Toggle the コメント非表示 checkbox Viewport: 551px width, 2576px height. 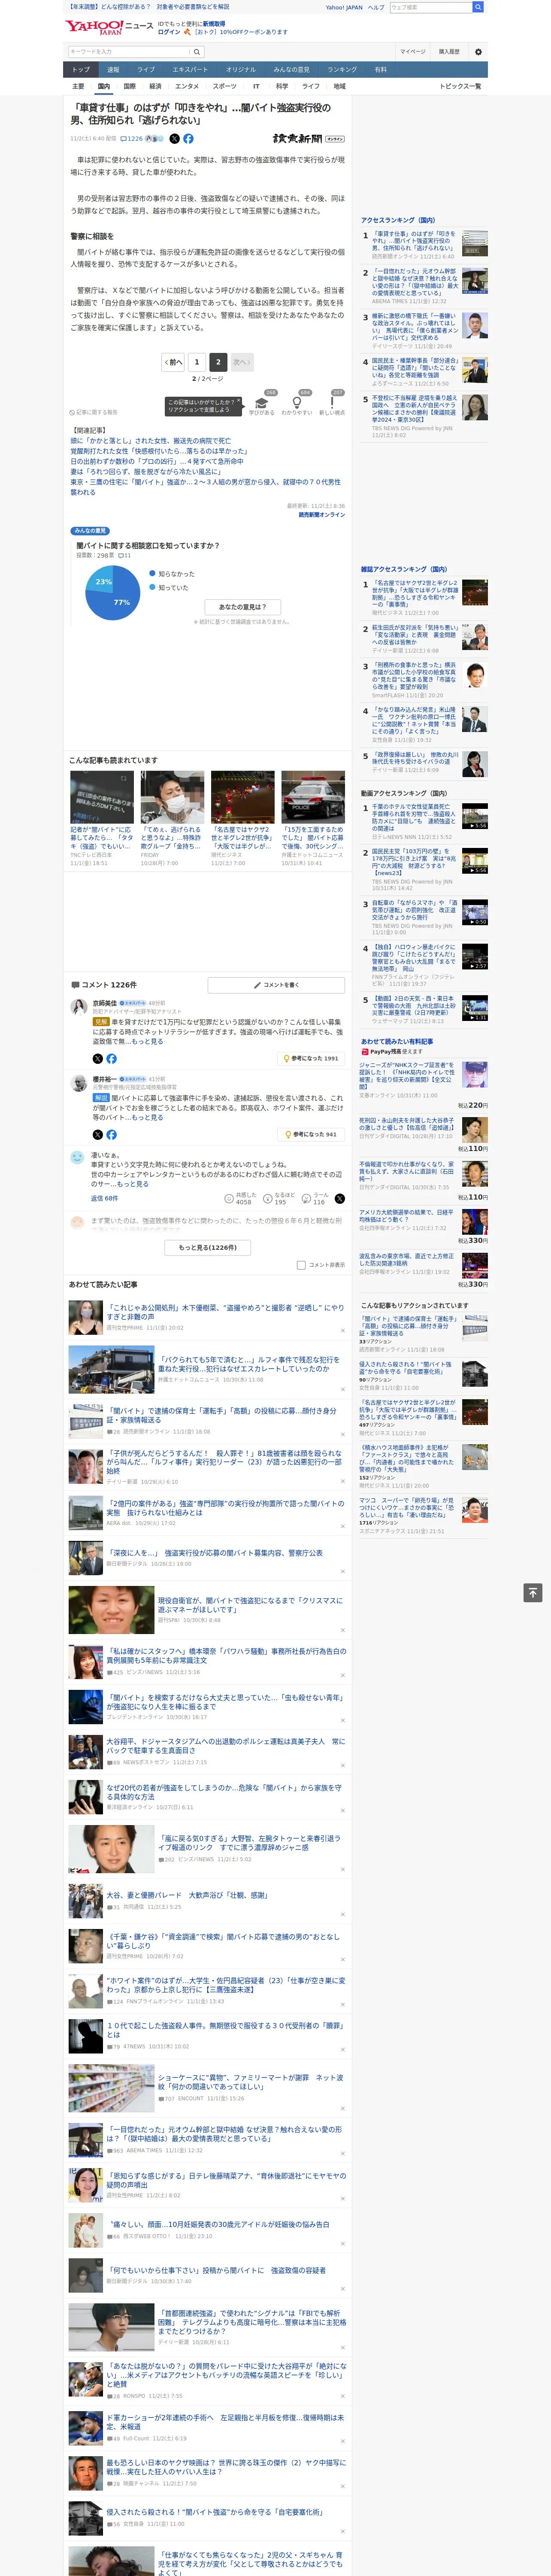pos(301,1264)
